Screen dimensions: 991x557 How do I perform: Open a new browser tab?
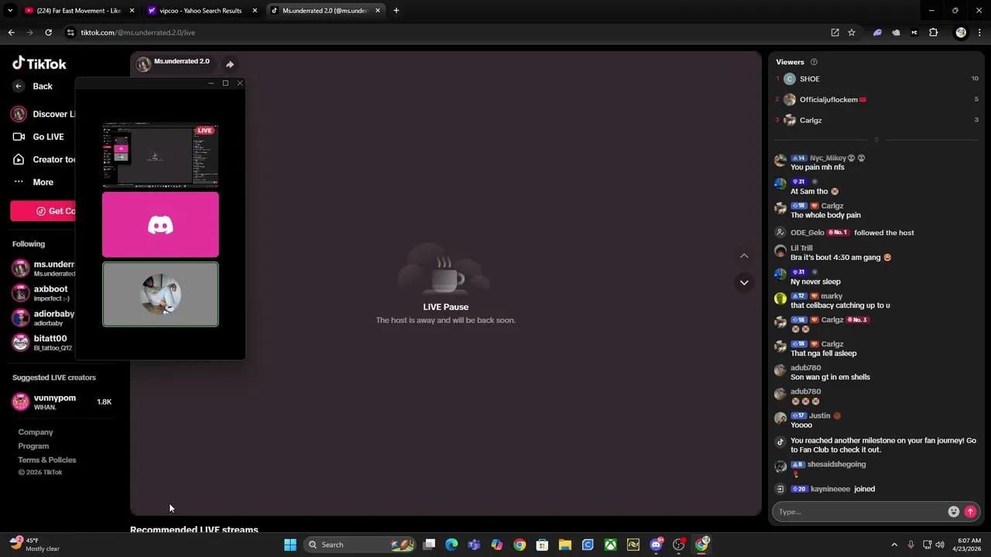click(396, 11)
